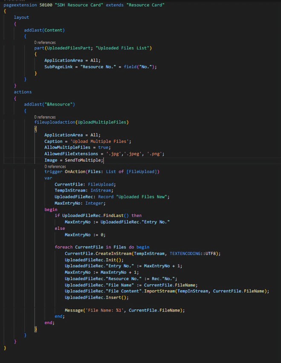Click the 'CreateInStream' method call
Viewport: 281px width, 363px height.
(113, 254)
